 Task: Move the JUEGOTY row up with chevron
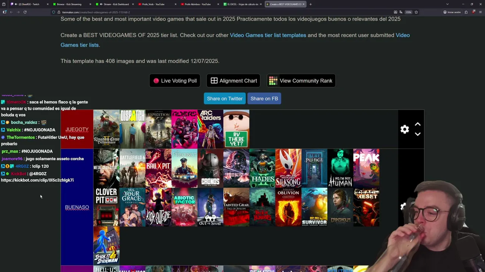(418, 124)
